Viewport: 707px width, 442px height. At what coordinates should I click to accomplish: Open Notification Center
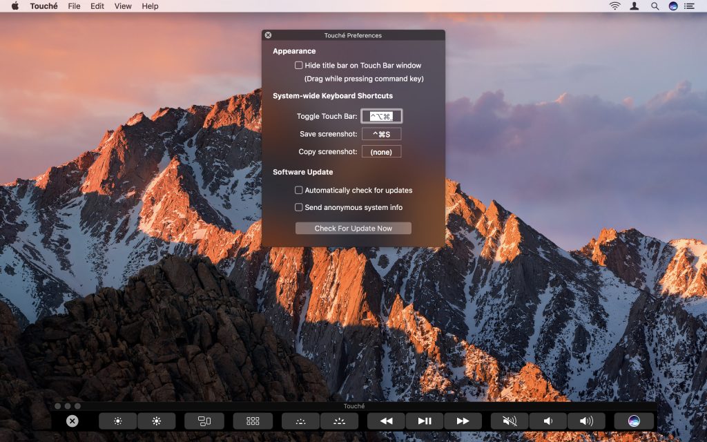[x=689, y=6]
